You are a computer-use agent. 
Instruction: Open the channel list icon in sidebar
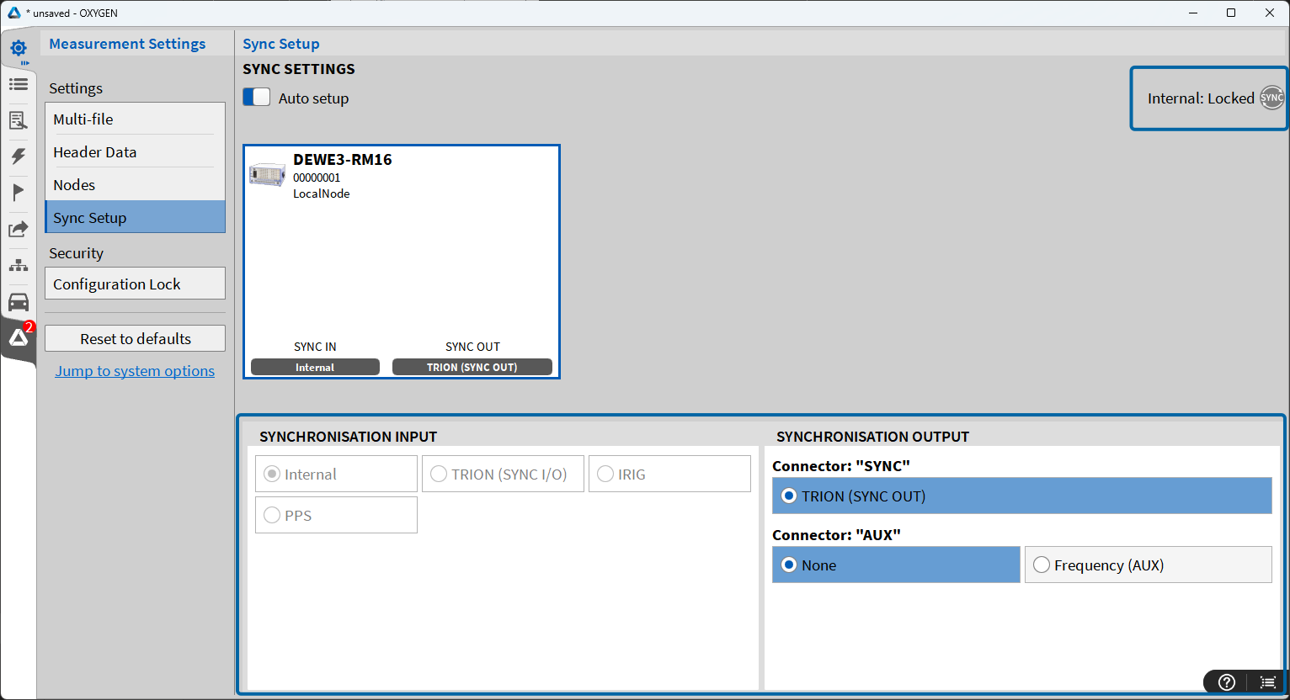(19, 84)
